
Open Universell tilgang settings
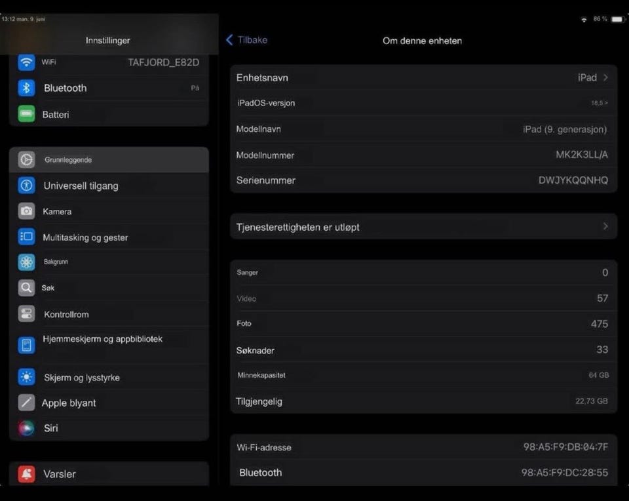[x=109, y=186]
